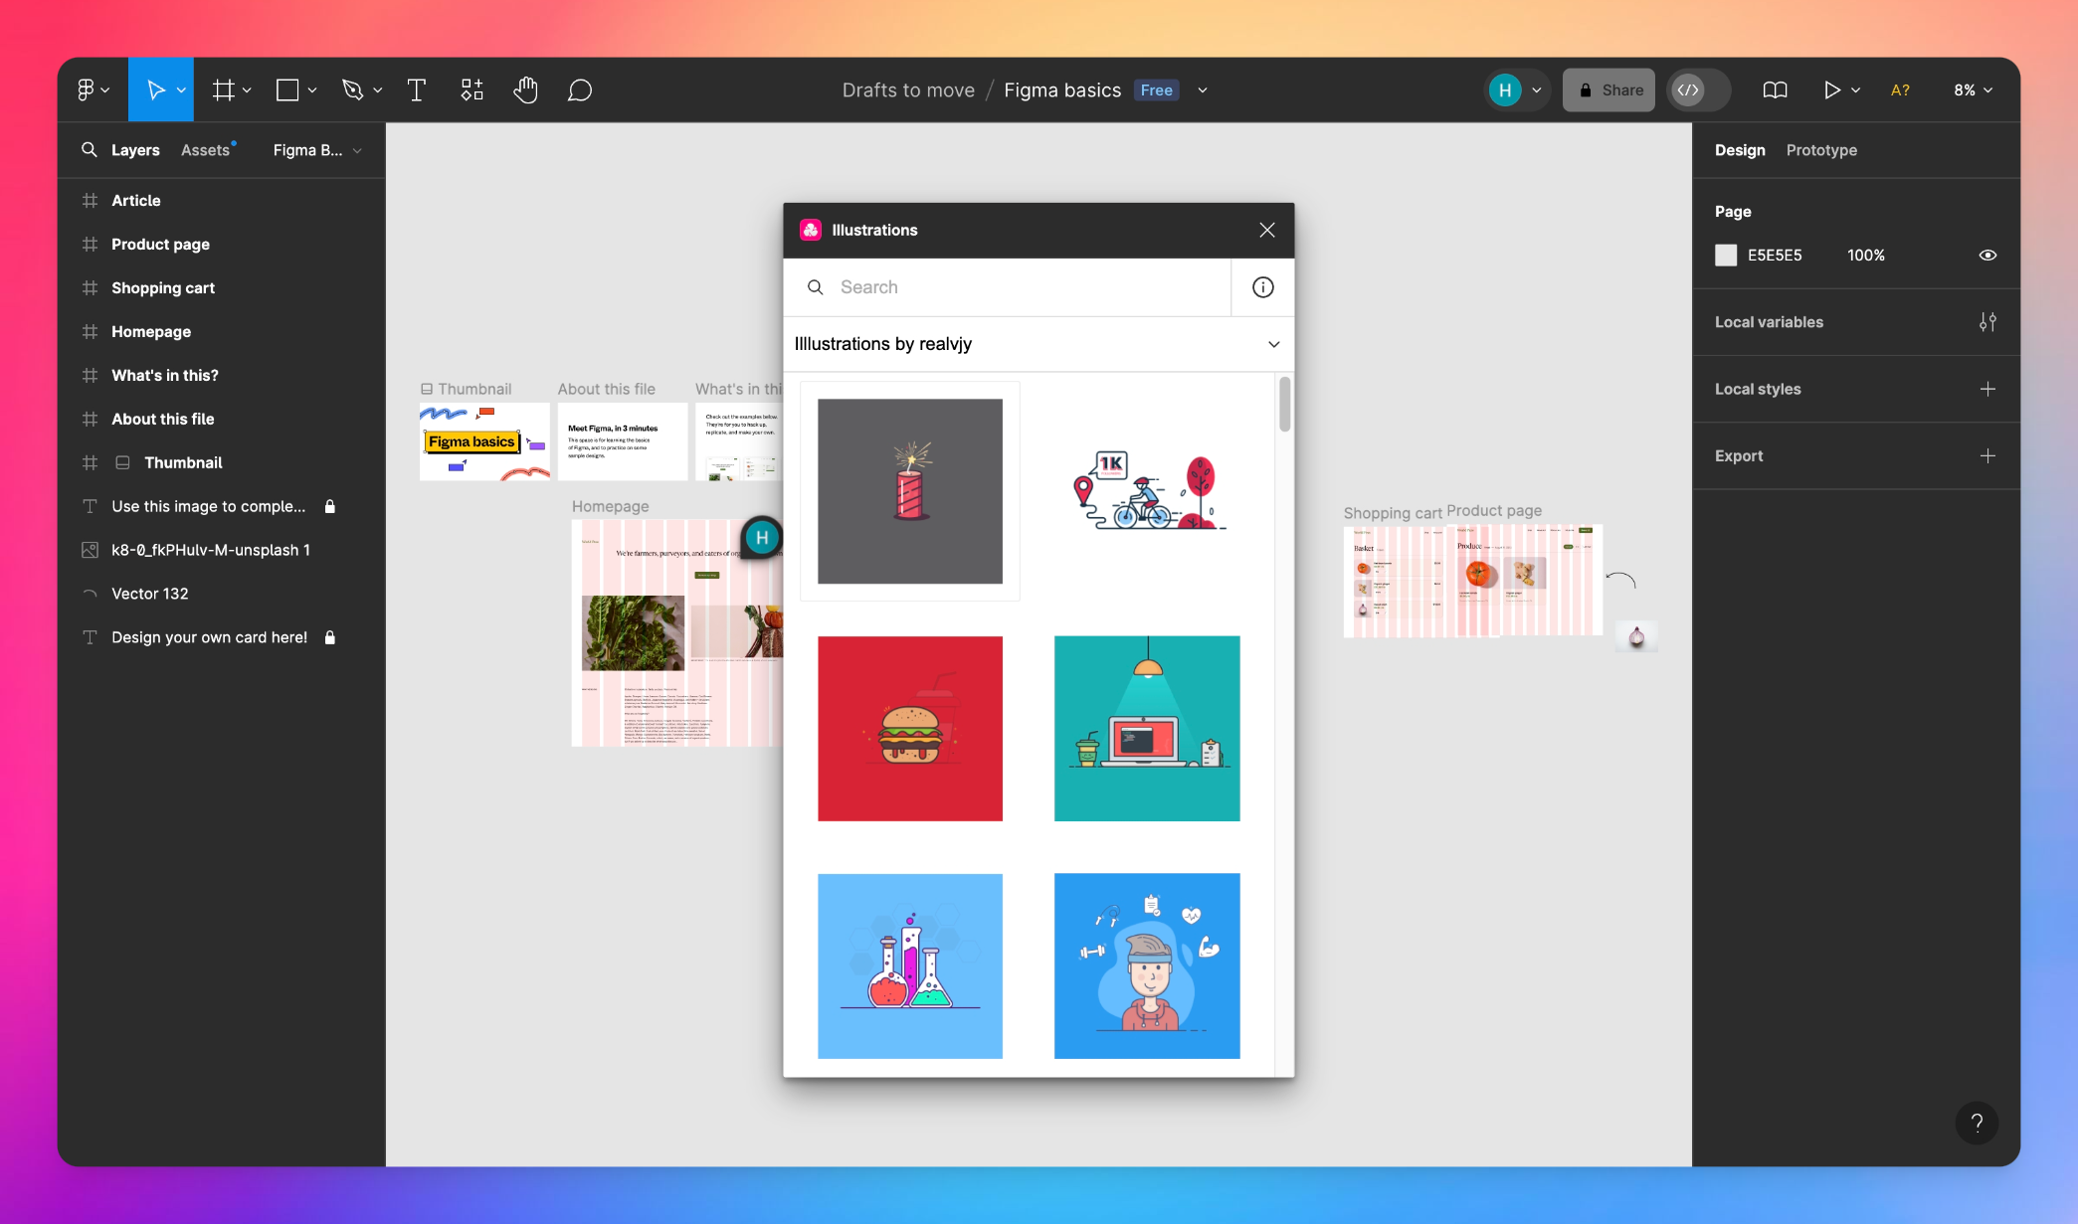2078x1224 pixels.
Task: Open the Resources tool
Action: pyautogui.click(x=472, y=90)
